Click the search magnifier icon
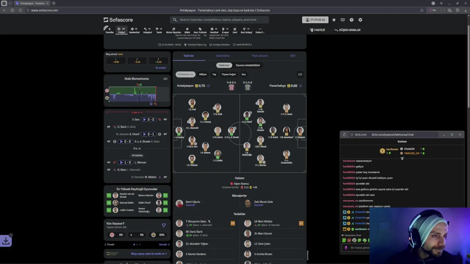Screen dimensions: 470x264 click(175, 20)
